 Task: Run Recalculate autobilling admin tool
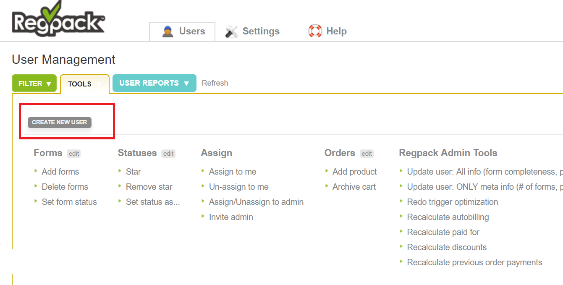tap(448, 217)
